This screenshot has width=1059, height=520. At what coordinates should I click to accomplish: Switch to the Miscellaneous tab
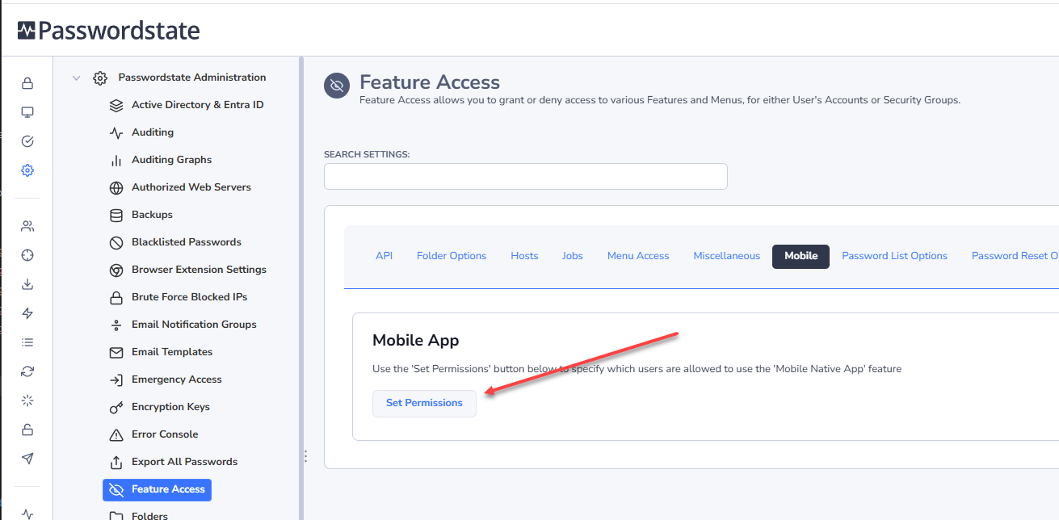pos(727,256)
